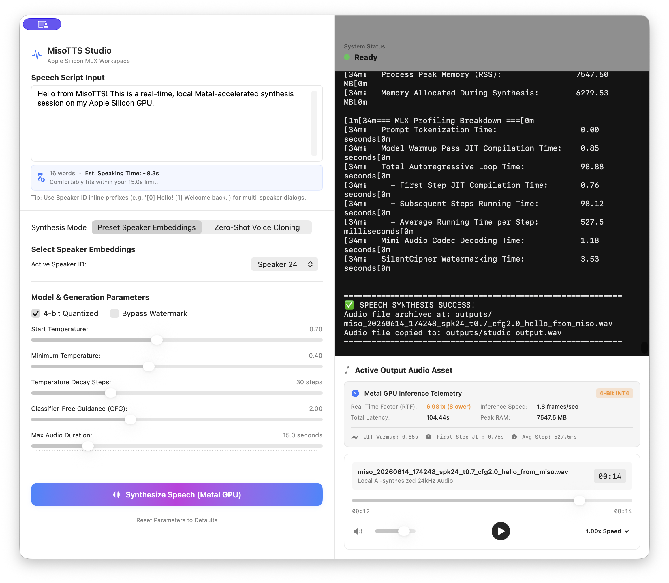Open the Speaker 24 dropdown
669x583 pixels.
point(284,264)
